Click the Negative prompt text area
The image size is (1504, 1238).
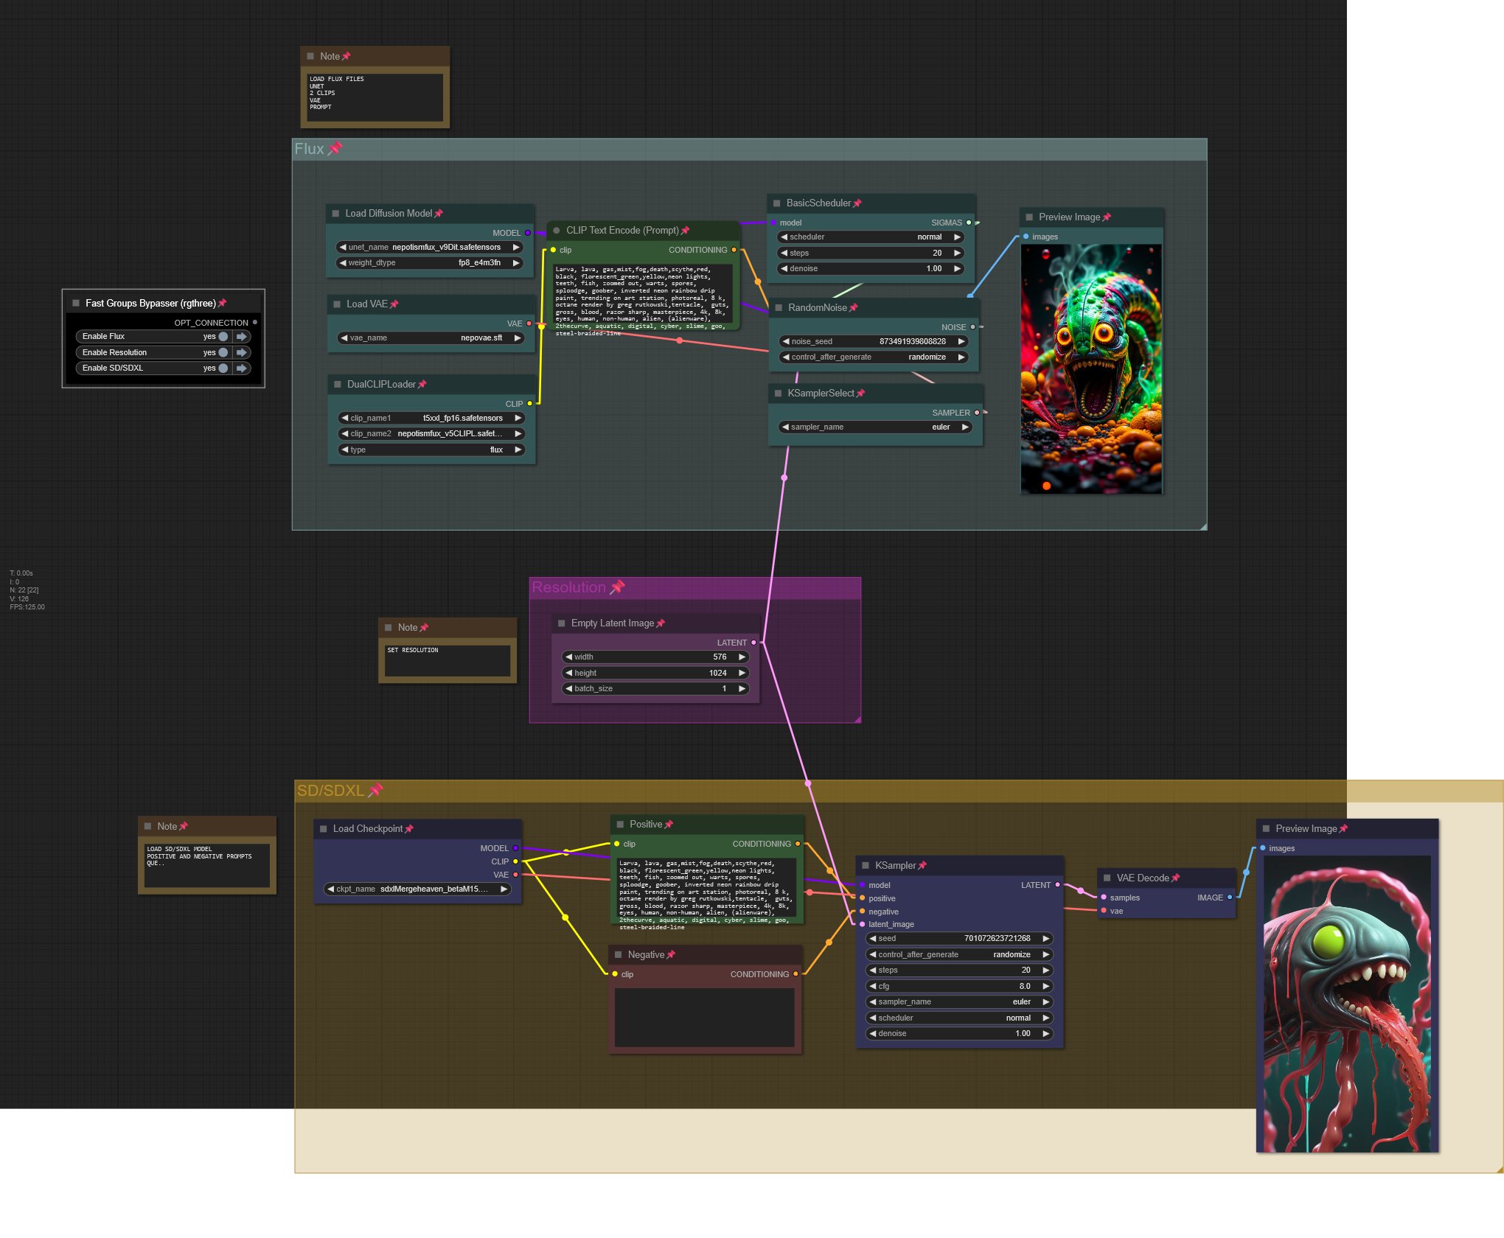point(705,1017)
